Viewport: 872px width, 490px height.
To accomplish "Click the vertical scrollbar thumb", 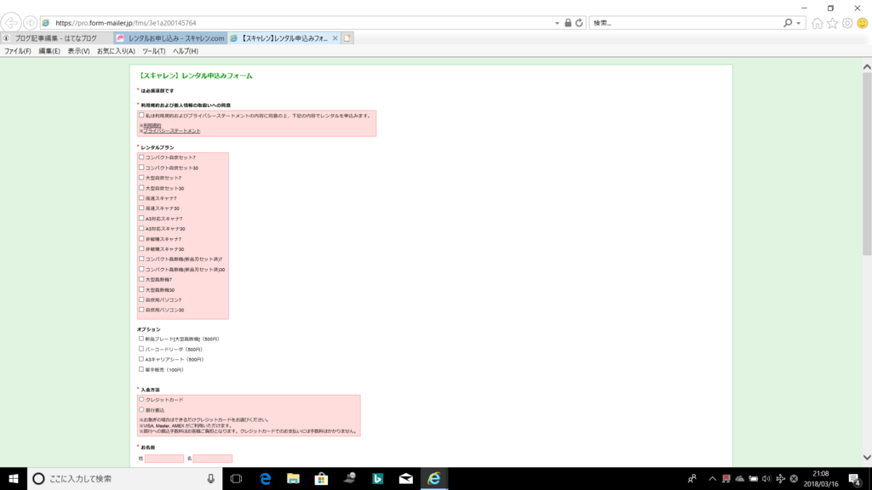I will (867, 164).
